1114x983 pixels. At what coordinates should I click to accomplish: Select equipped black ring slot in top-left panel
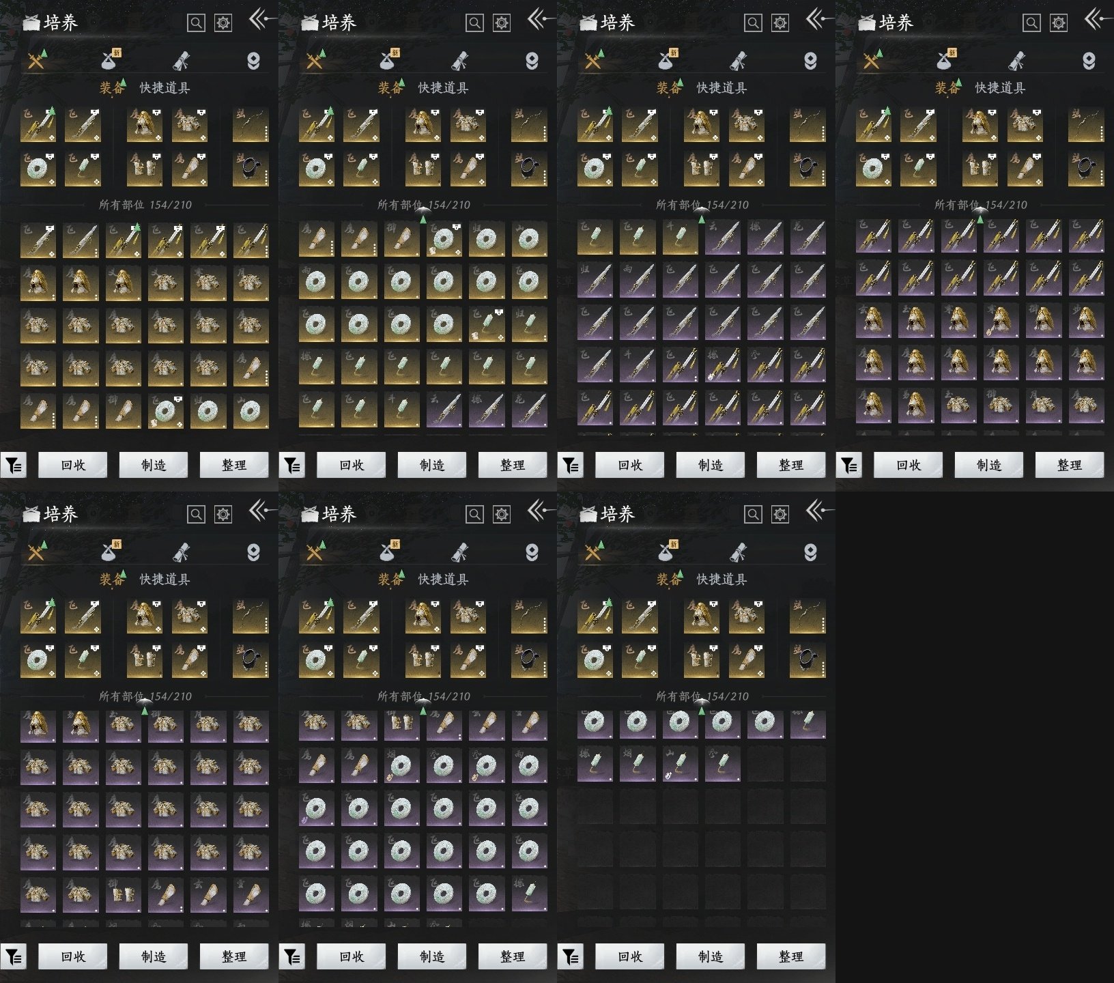pos(251,169)
